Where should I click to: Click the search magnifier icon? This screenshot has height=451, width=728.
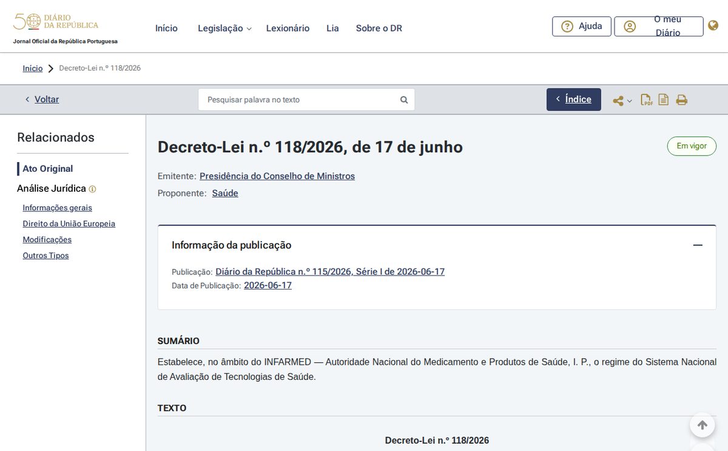(404, 100)
